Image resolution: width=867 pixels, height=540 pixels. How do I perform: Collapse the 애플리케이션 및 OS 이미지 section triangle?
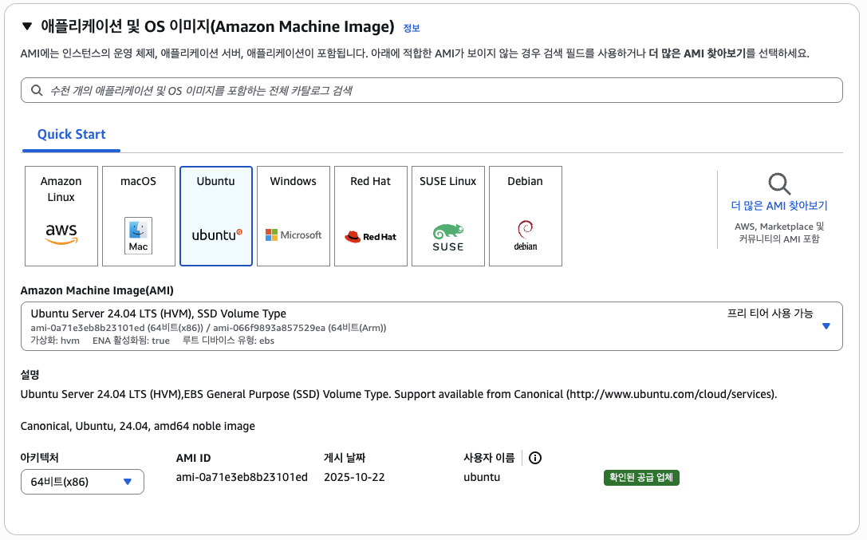pyautogui.click(x=27, y=26)
